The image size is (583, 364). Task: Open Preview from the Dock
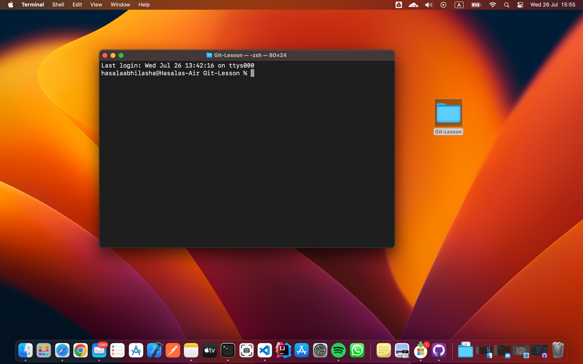click(x=402, y=350)
